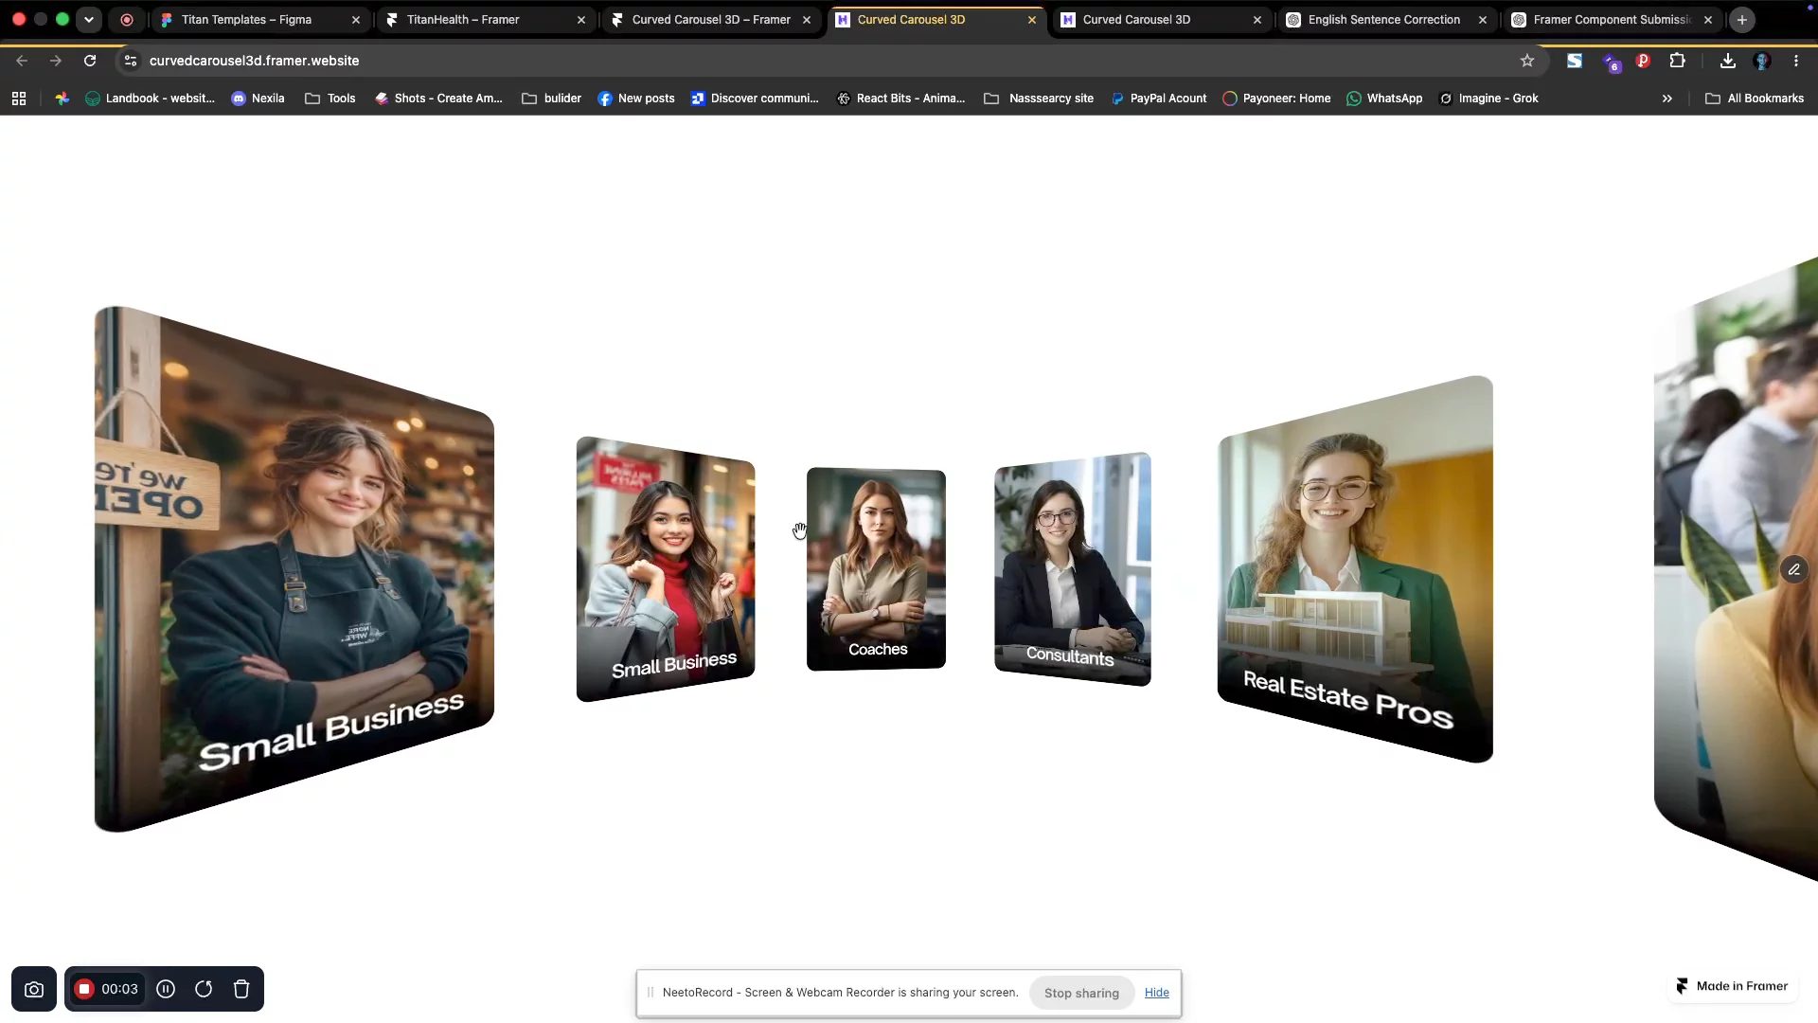
Task: Select the Consultants carousel card
Action: click(x=1073, y=568)
